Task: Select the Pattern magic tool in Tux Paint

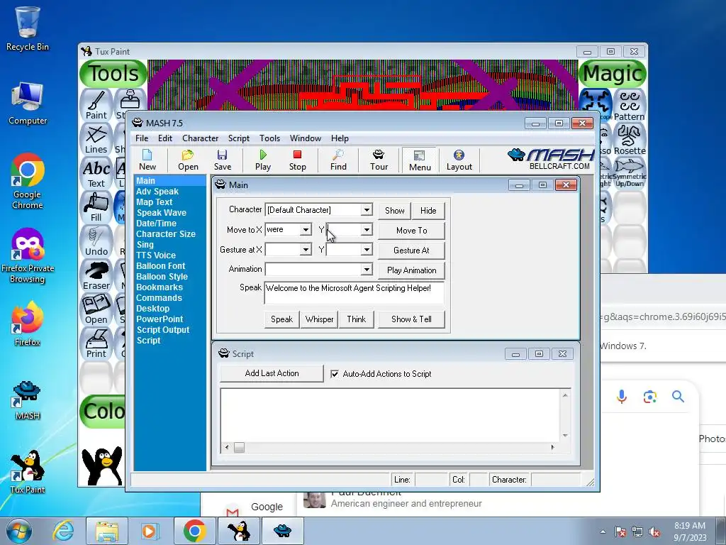Action: [x=630, y=105]
